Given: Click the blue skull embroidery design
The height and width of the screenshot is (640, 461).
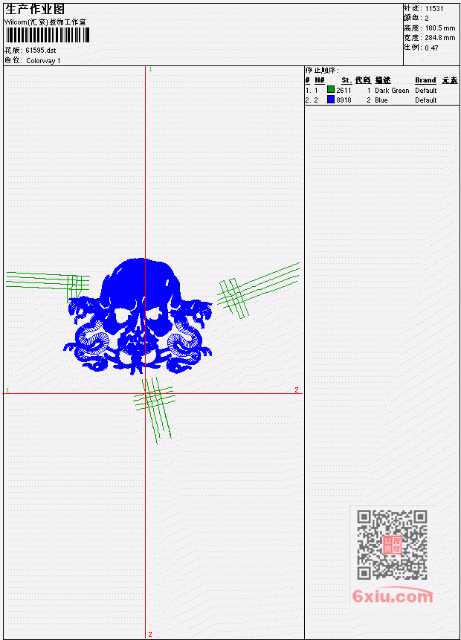Looking at the screenshot, I should 138,315.
